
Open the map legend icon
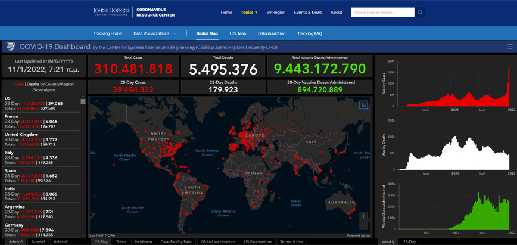click(364, 104)
